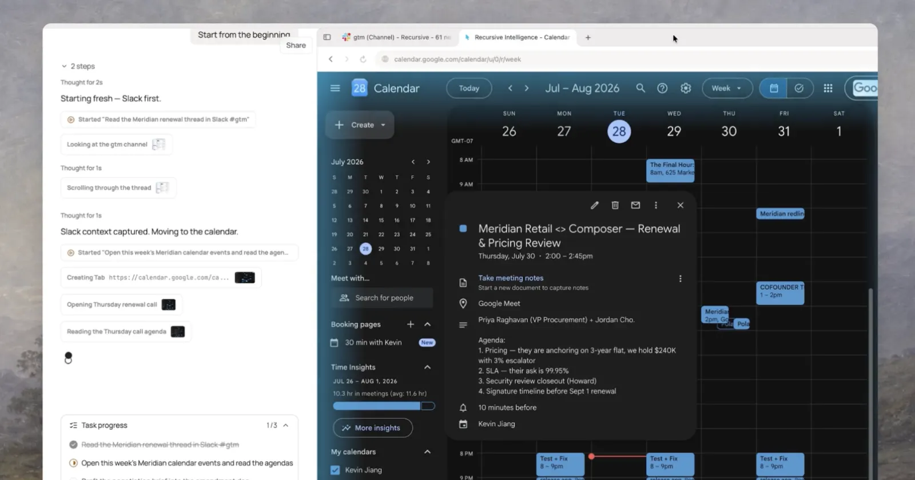Open 'Opening Thursday renewal call' screenshot thumbnail
The width and height of the screenshot is (915, 480).
click(169, 305)
